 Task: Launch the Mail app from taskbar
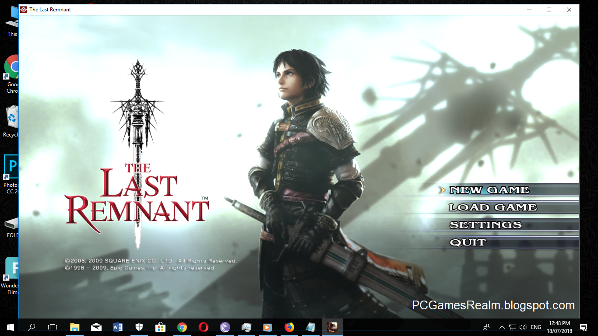[x=96, y=327]
